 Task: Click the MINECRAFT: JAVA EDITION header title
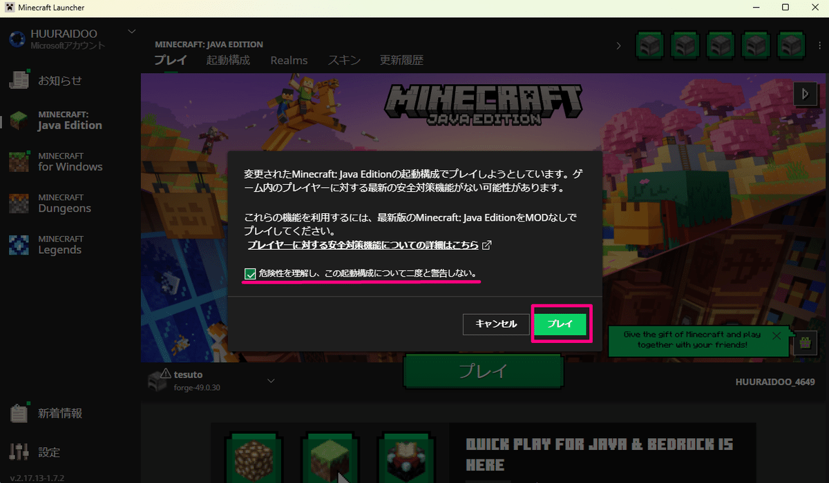coord(209,44)
